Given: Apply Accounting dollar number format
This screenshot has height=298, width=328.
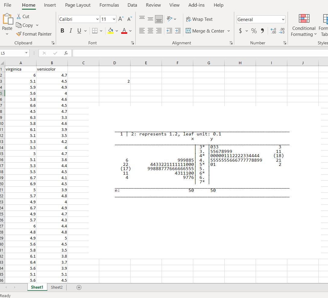Looking at the screenshot, I should coord(240,31).
